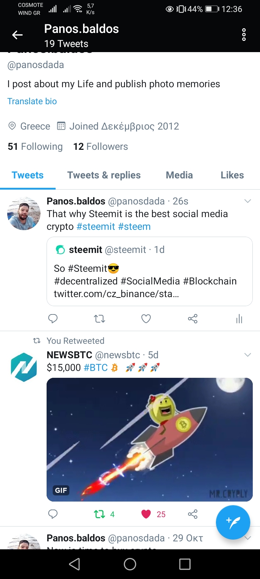Screen dimensions: 260x579
Task: Switch to the Likes tab
Action: tap(232, 175)
